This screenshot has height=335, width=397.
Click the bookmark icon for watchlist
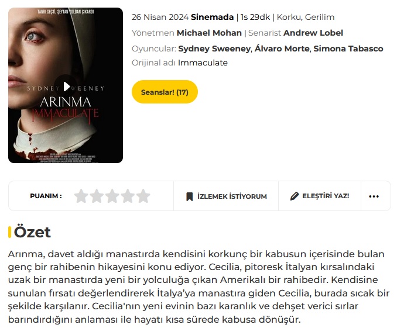point(189,196)
